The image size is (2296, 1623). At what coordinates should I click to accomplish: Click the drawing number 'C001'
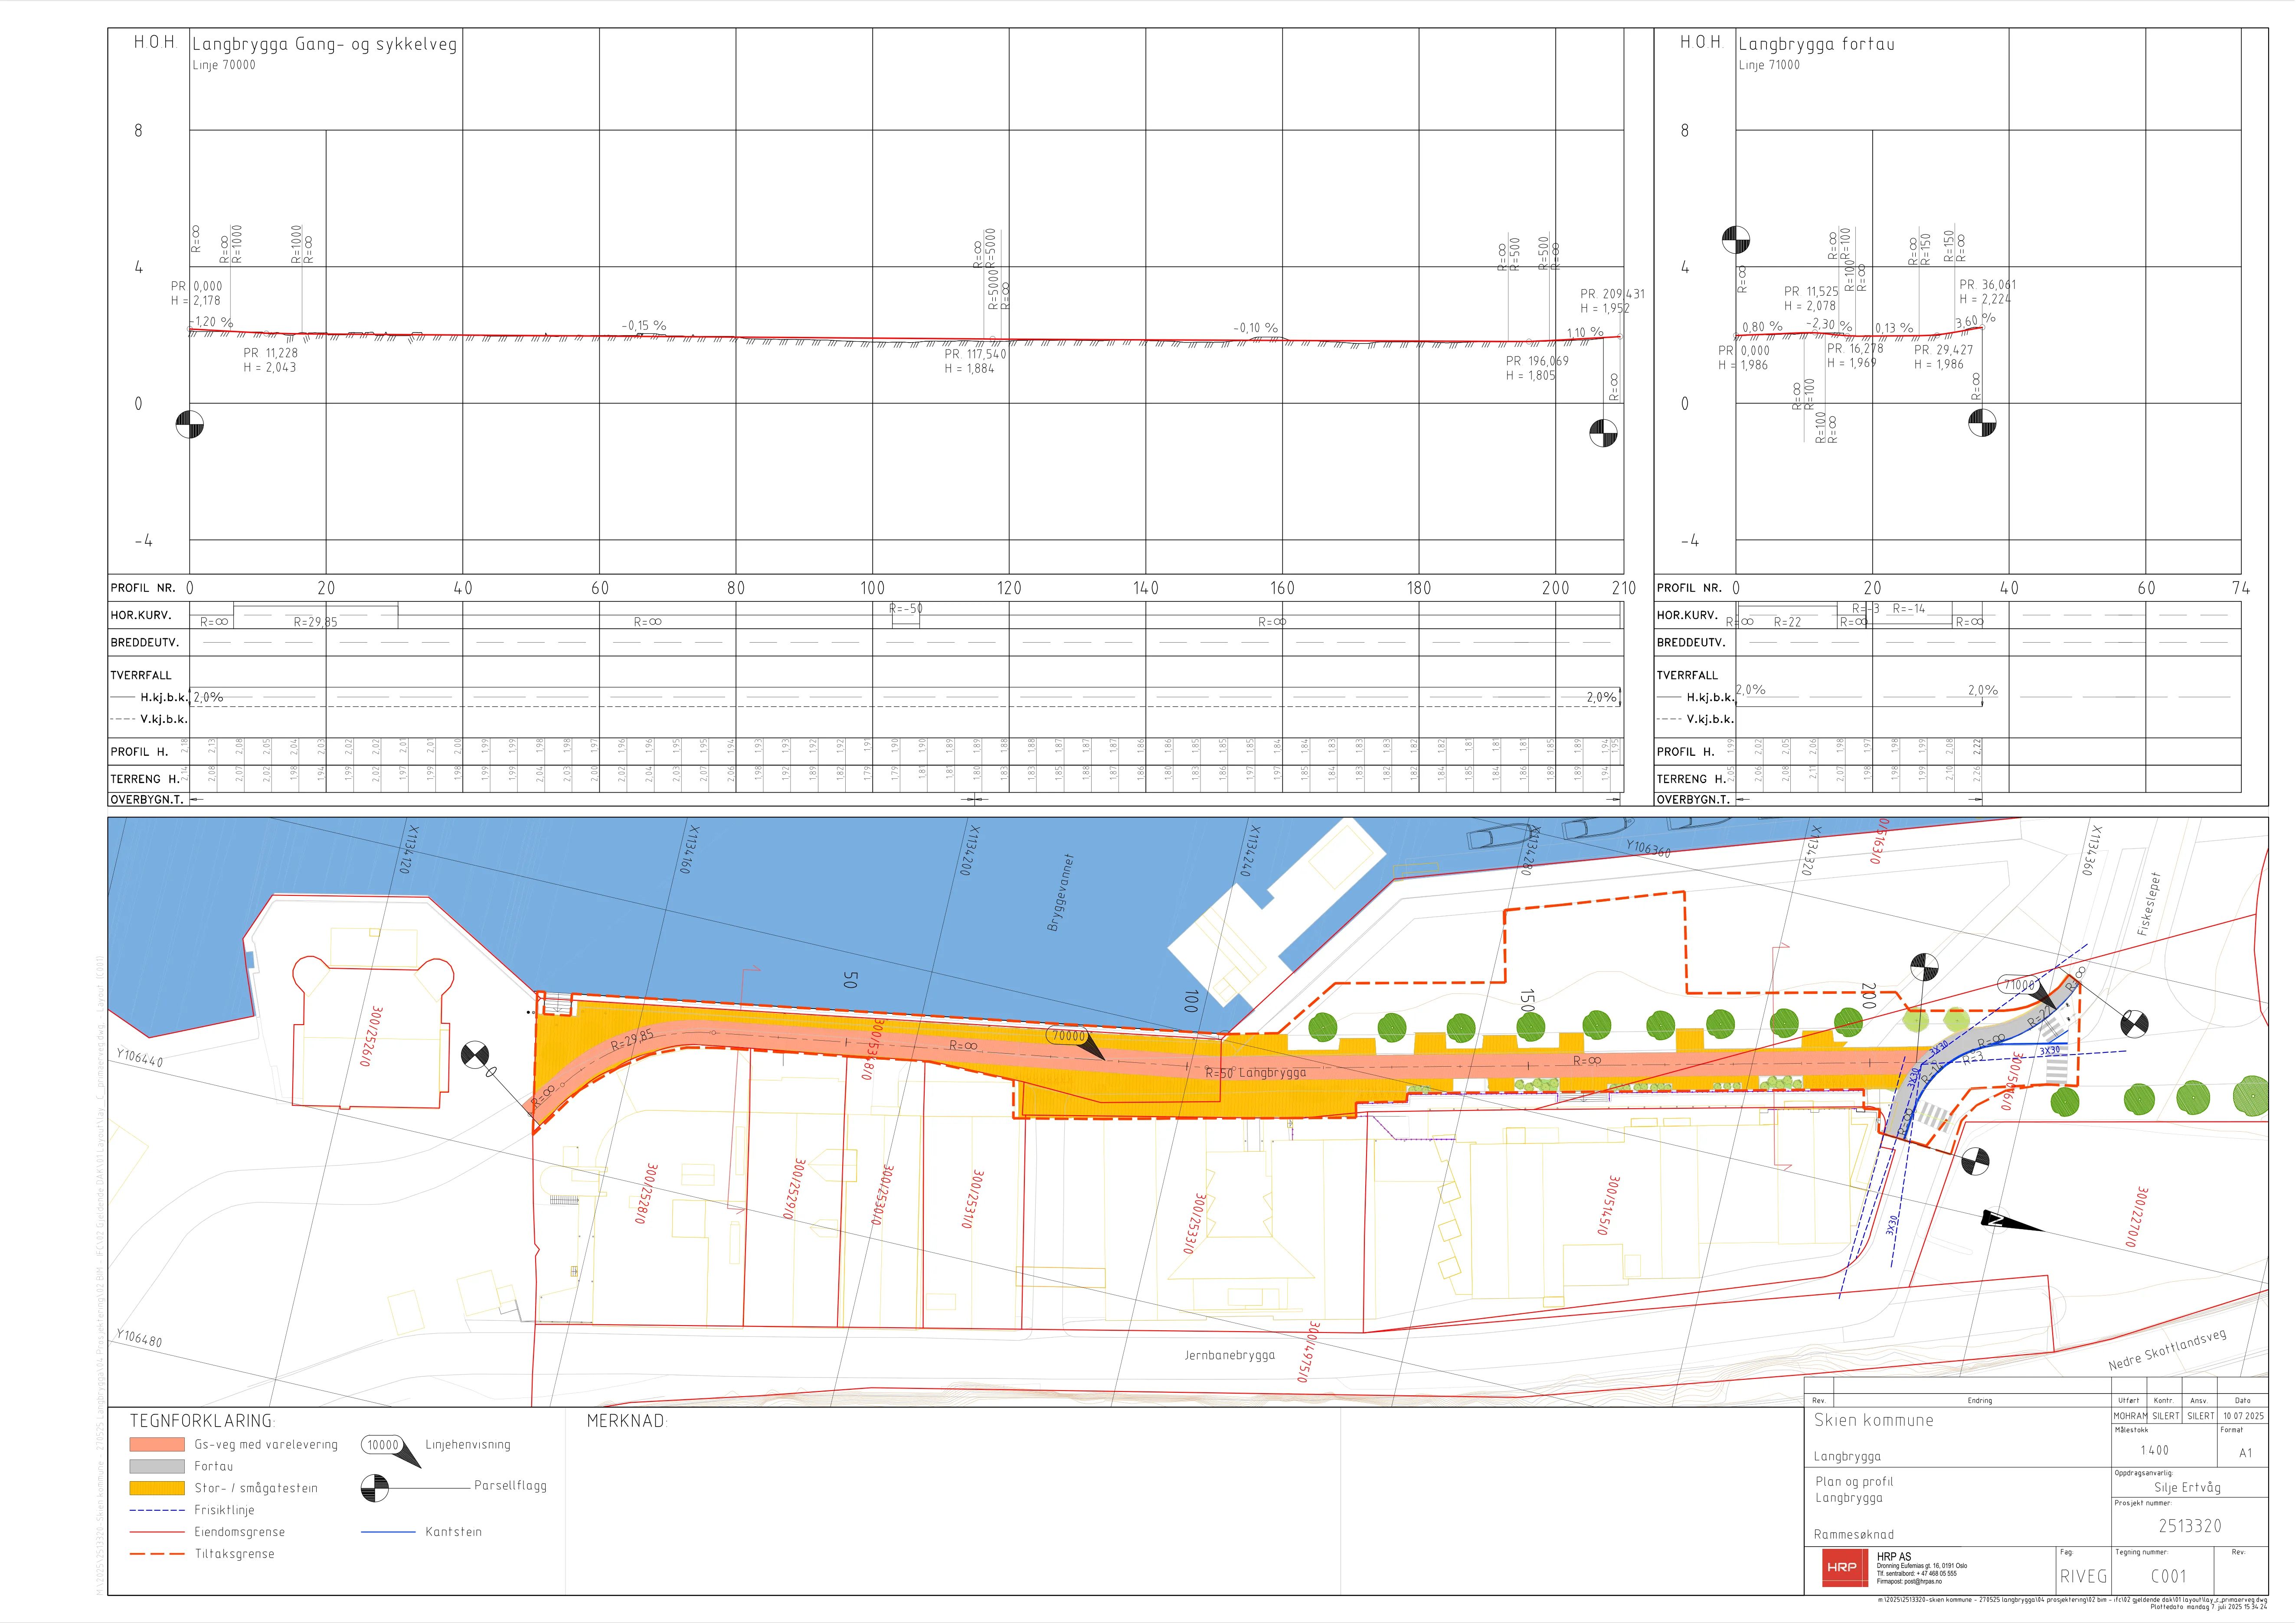[x=2169, y=1577]
